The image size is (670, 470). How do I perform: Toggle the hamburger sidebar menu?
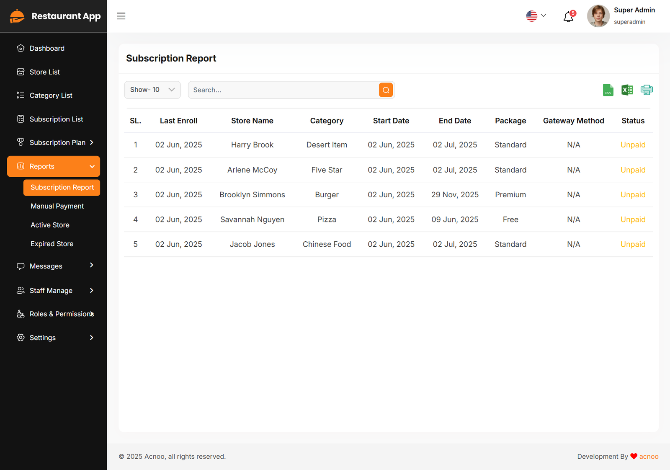[121, 16]
